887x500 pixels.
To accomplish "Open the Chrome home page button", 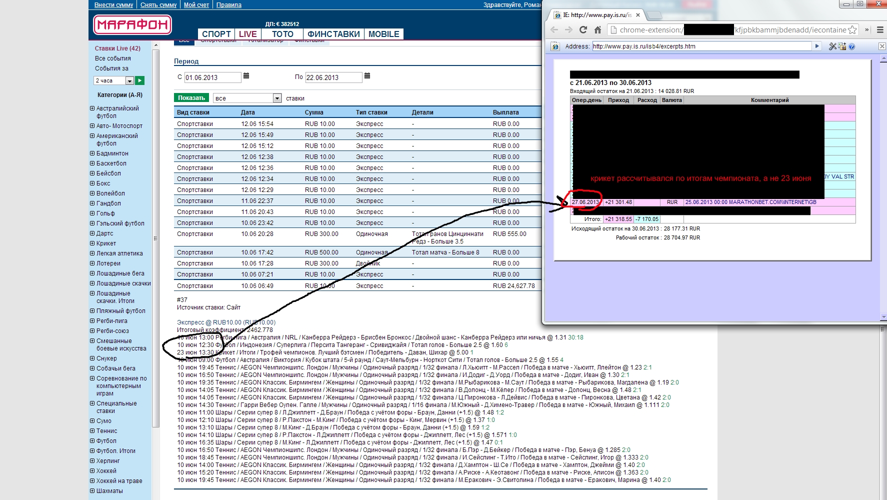I will pyautogui.click(x=597, y=30).
